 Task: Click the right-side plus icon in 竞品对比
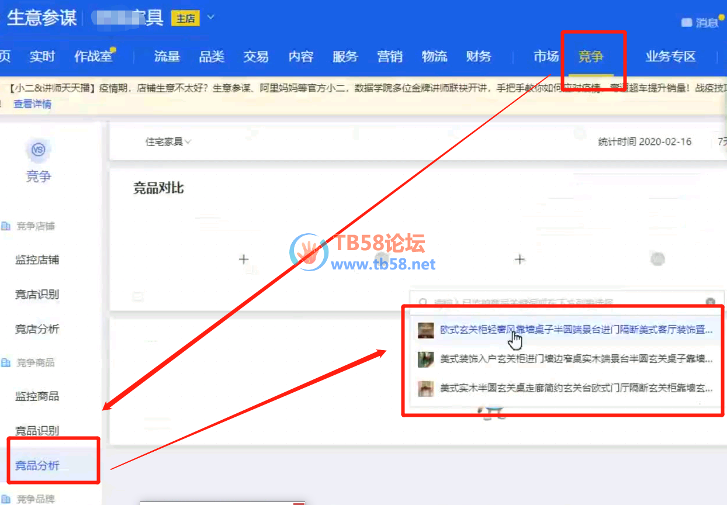[x=519, y=259]
